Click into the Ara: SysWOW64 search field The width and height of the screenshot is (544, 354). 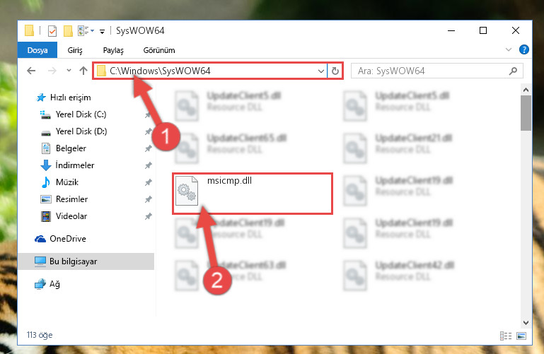430,71
